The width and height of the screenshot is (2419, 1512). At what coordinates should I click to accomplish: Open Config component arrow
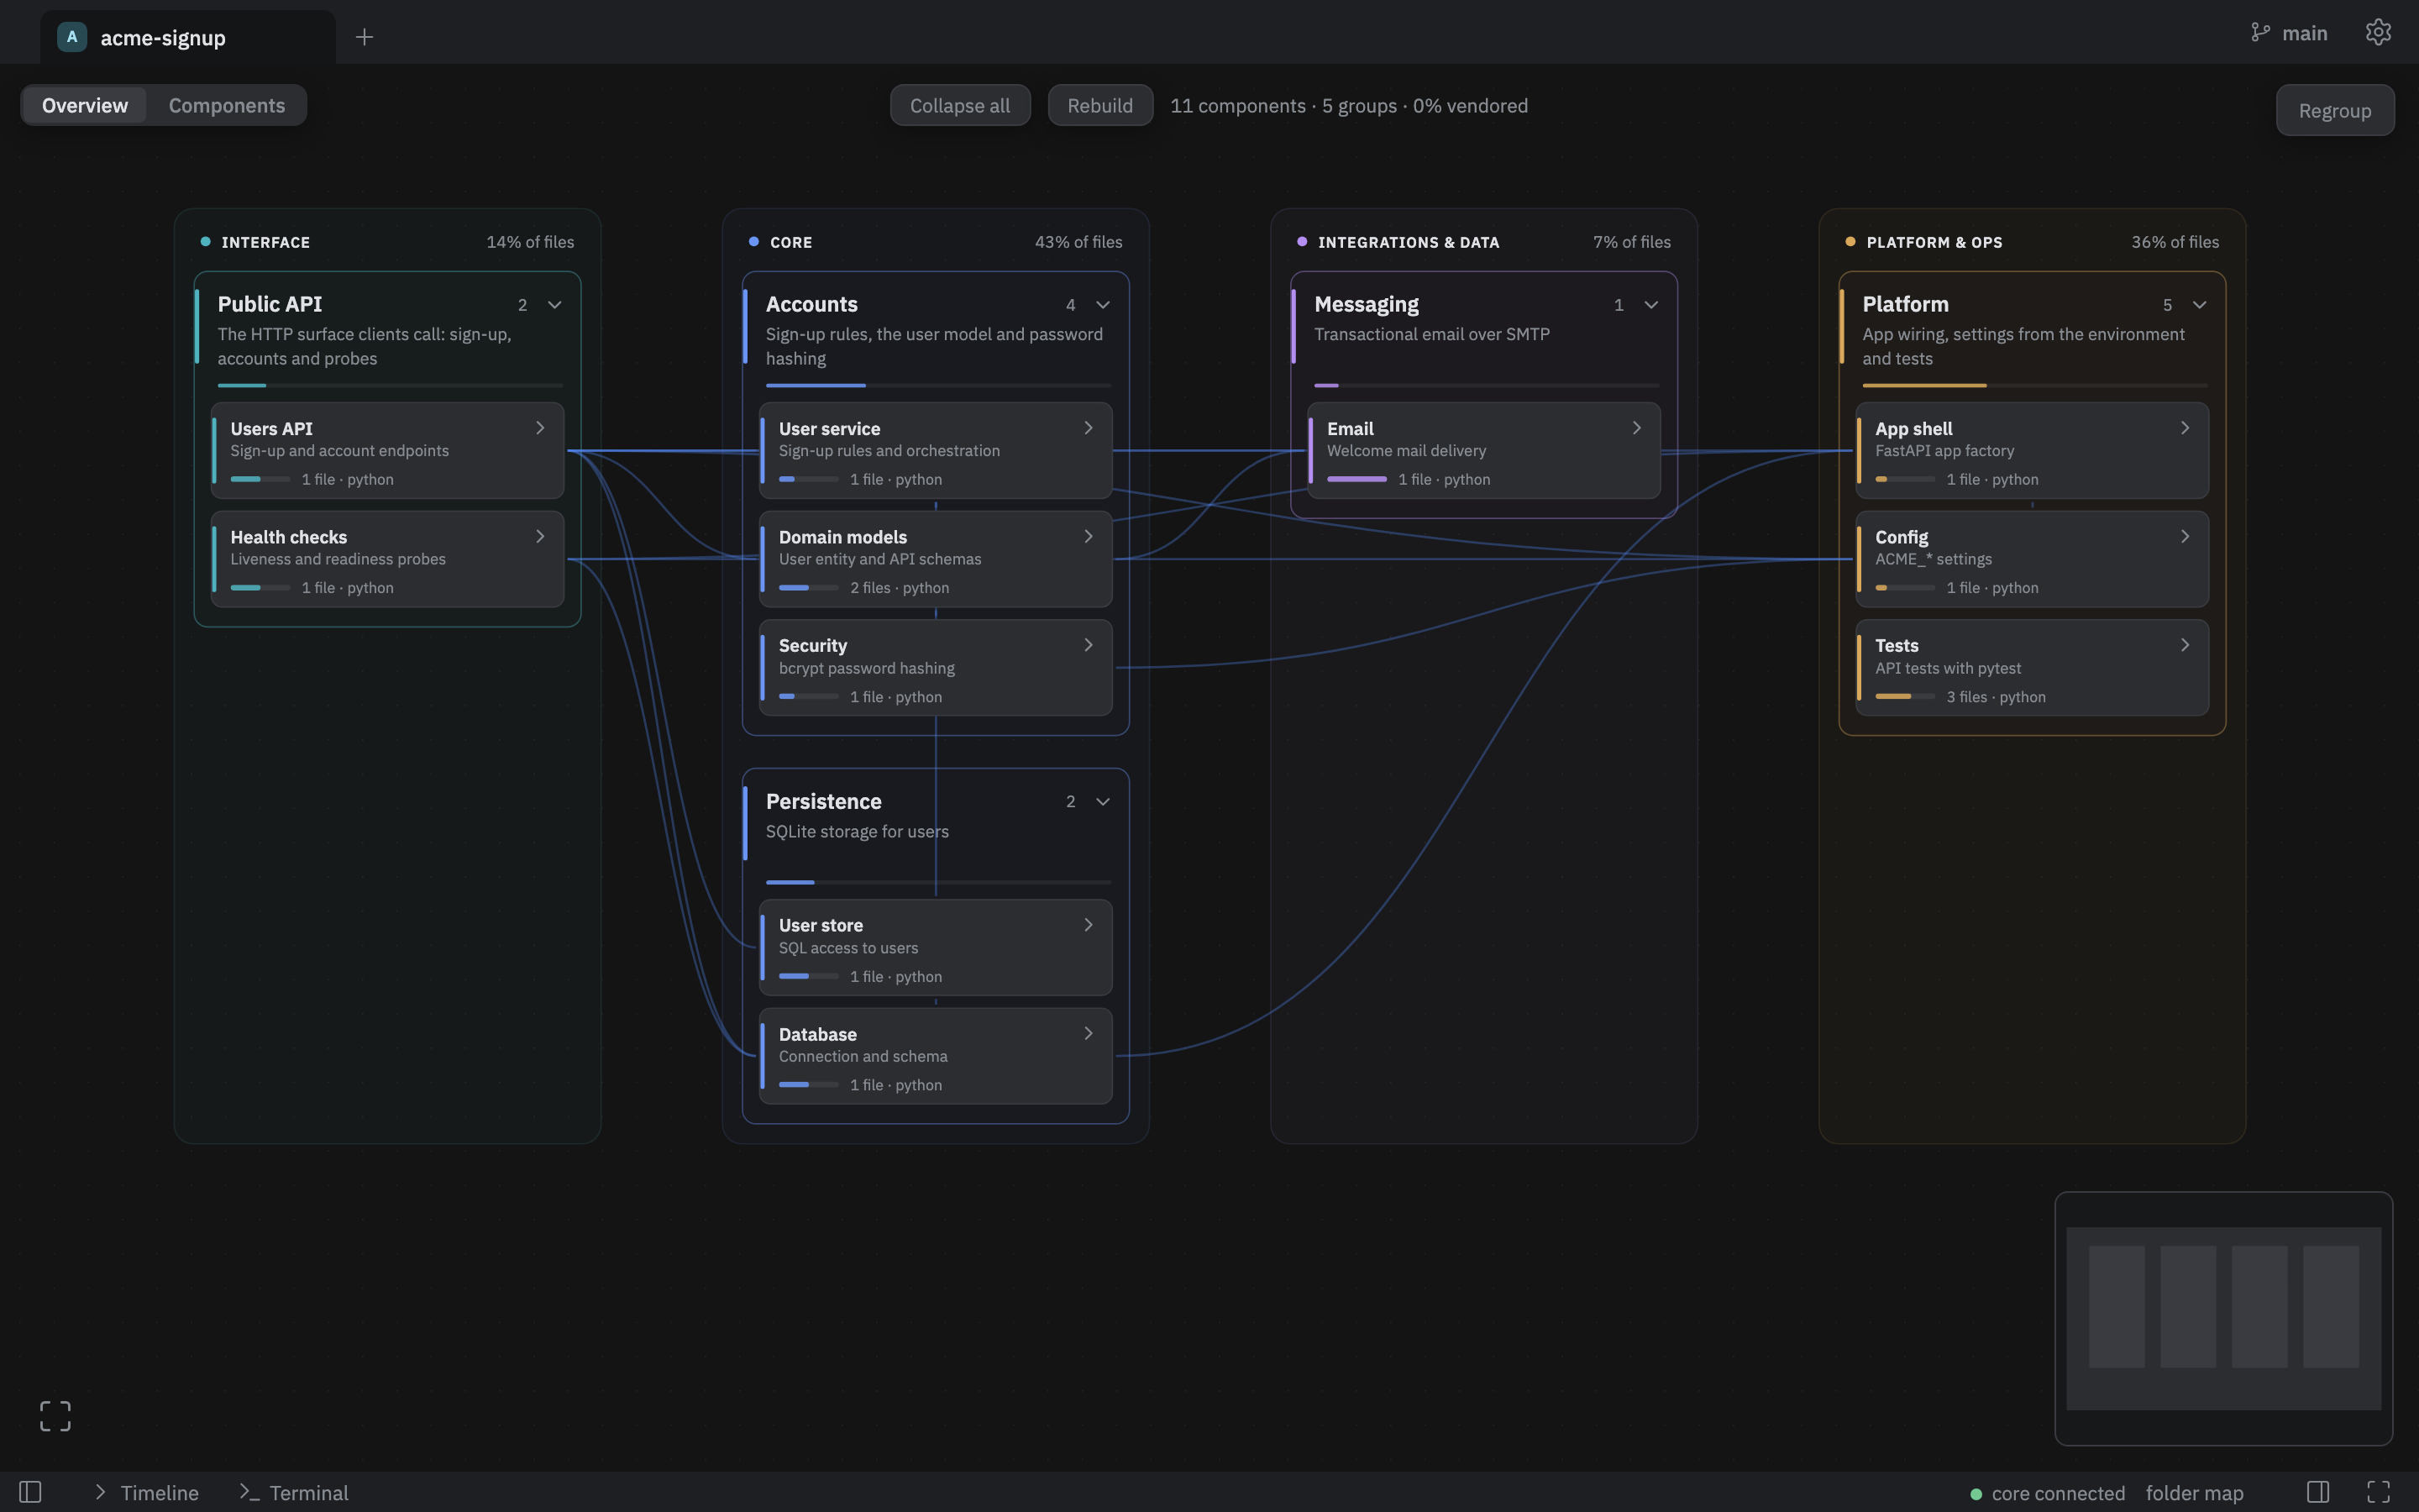pos(2185,536)
